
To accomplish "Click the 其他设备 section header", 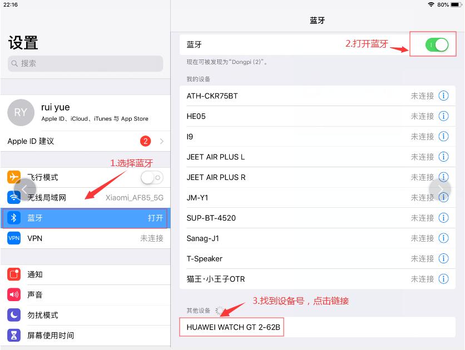I will [199, 311].
